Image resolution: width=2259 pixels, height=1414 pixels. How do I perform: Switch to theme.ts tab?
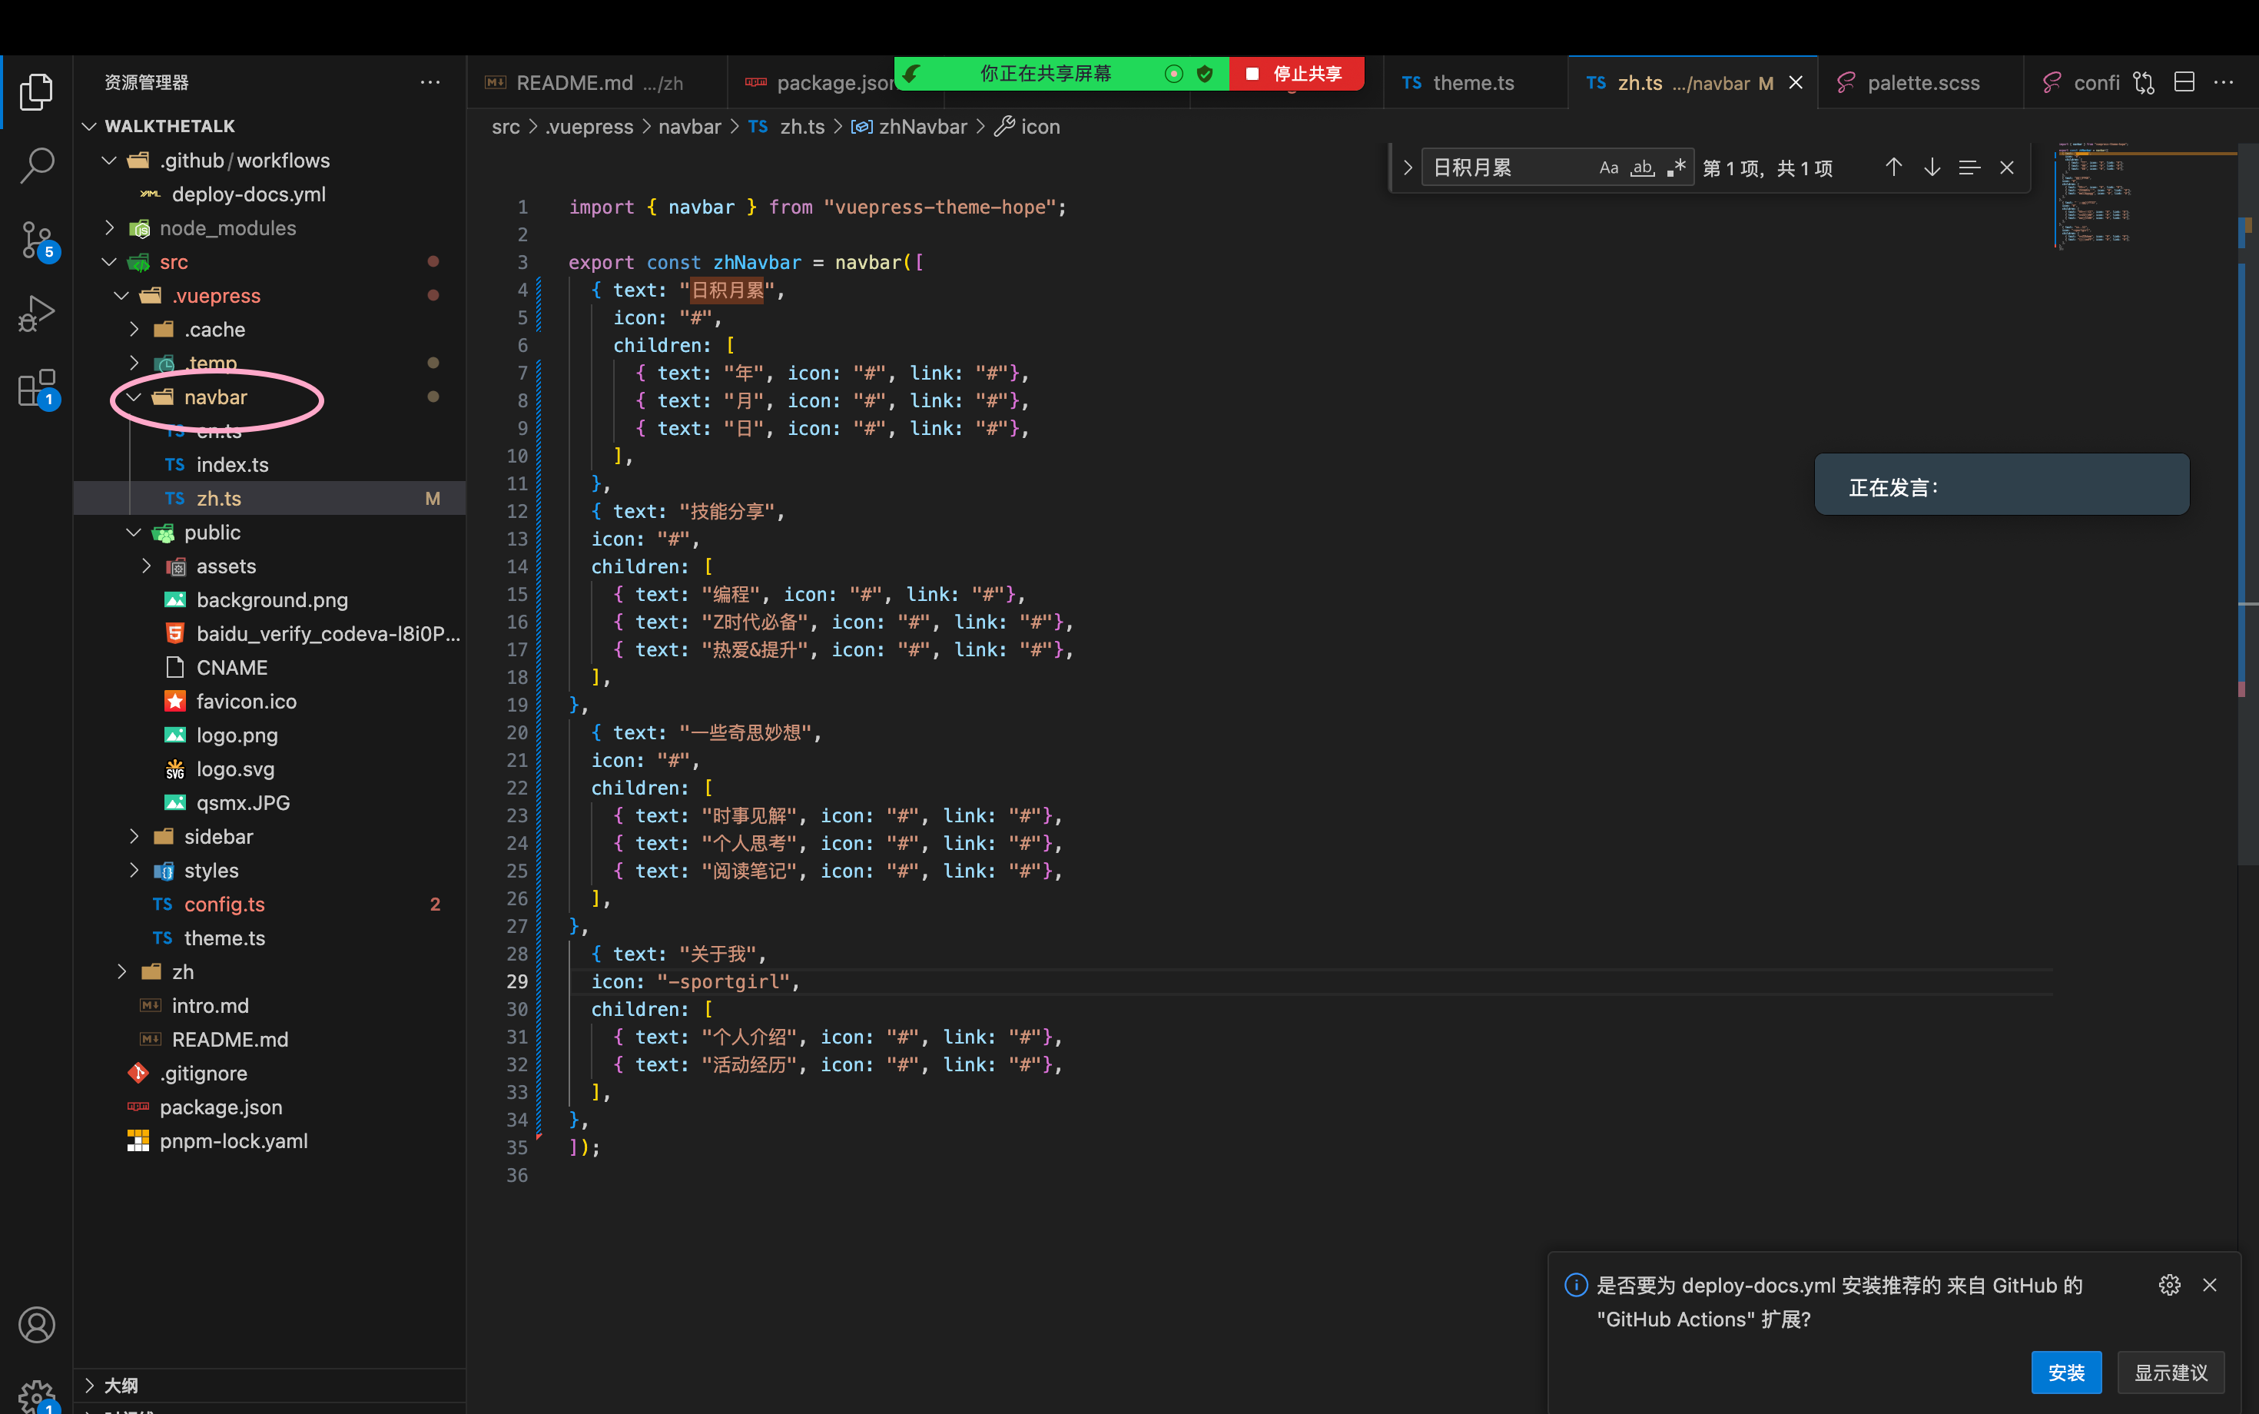(1474, 82)
